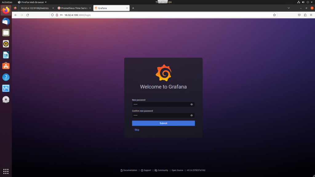315x177 pixels.
Task: Launch LibreOffice Writer from the dock
Action: coord(6,55)
